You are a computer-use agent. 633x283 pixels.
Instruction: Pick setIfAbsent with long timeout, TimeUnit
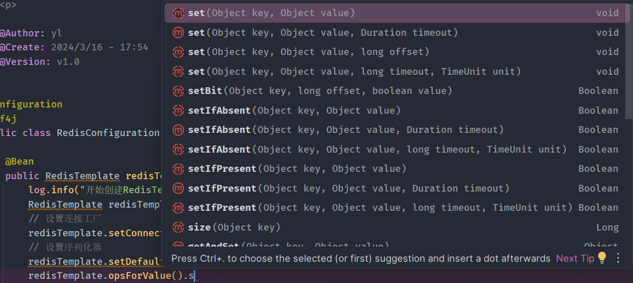coord(377,150)
